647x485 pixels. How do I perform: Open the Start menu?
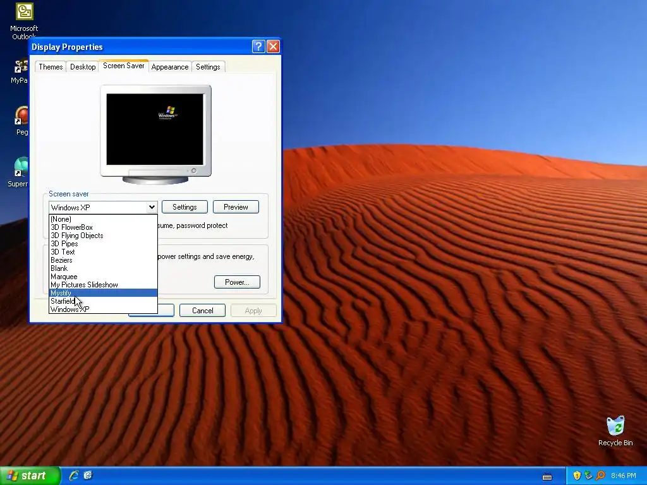click(30, 476)
